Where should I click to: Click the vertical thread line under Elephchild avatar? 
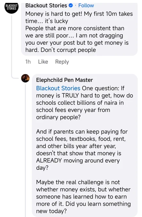tap(26, 150)
